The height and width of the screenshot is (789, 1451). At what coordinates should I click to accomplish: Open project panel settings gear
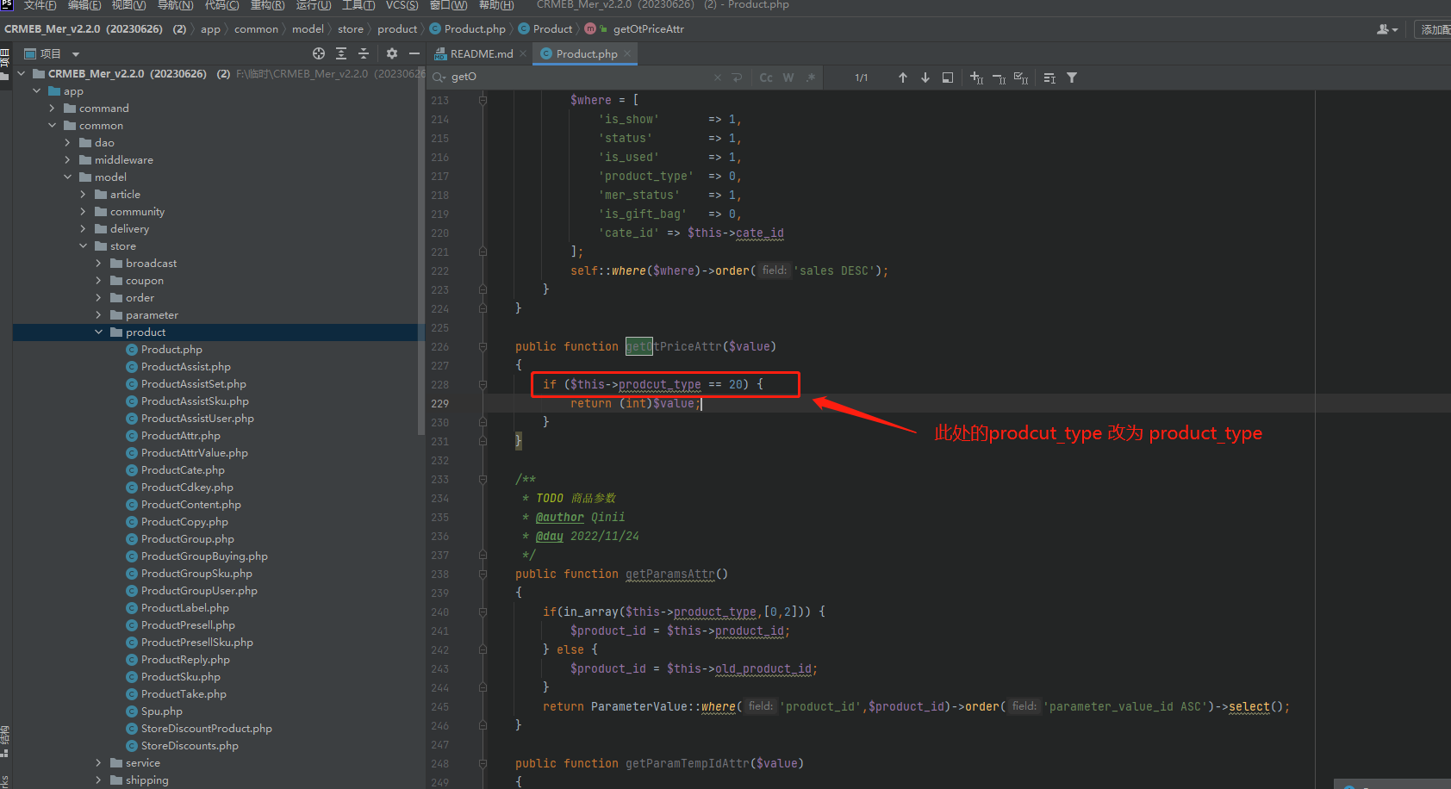coord(392,53)
